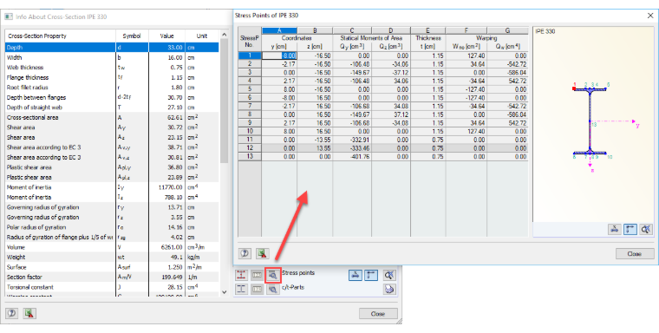659x333 pixels.
Task: Click Weight property row
Action: pos(112,258)
